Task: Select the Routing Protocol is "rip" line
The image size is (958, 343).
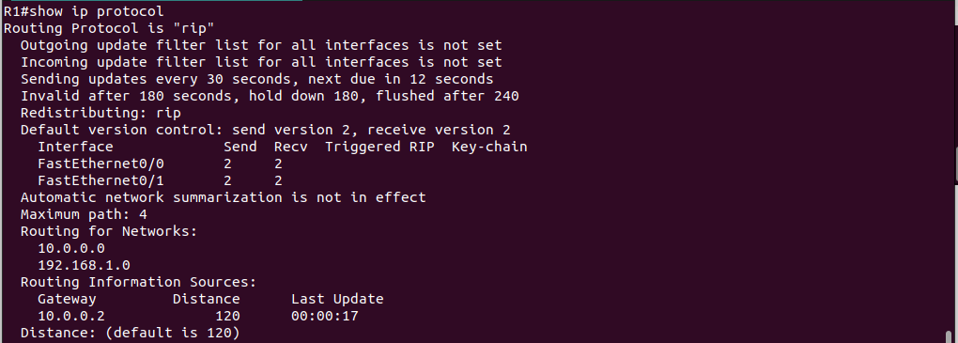Action: click(109, 28)
